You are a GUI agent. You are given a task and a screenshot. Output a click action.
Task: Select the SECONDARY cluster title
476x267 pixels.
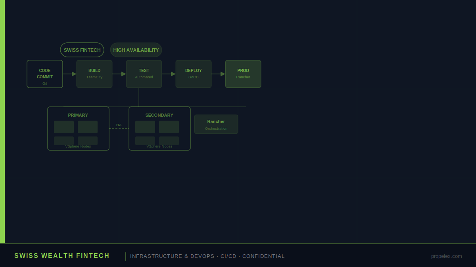click(x=159, y=115)
